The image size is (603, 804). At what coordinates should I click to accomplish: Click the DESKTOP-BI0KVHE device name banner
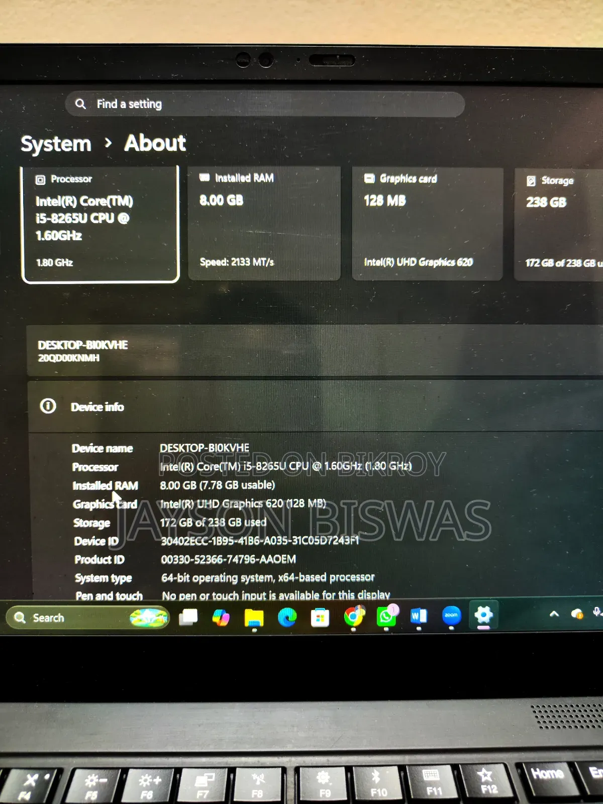click(316, 351)
